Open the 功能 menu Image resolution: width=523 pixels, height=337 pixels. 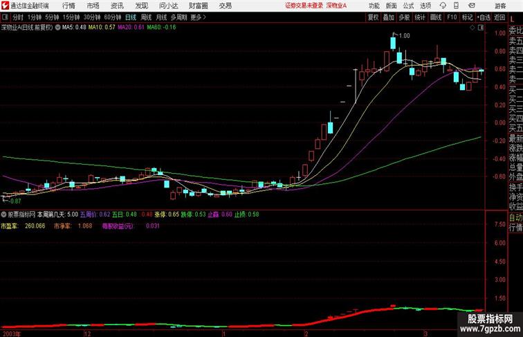374,6
